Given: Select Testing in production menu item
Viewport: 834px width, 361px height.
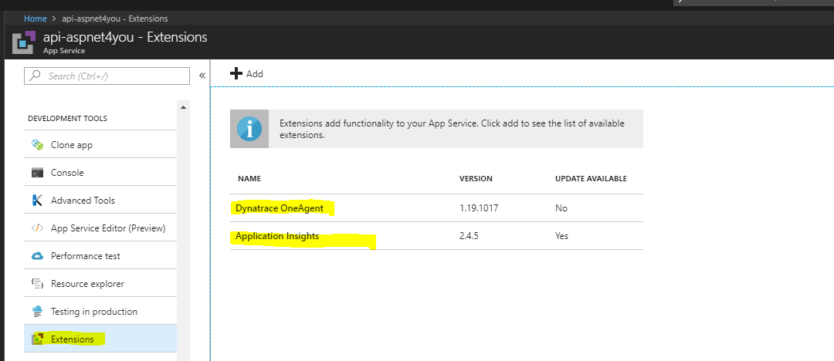Looking at the screenshot, I should [x=100, y=311].
